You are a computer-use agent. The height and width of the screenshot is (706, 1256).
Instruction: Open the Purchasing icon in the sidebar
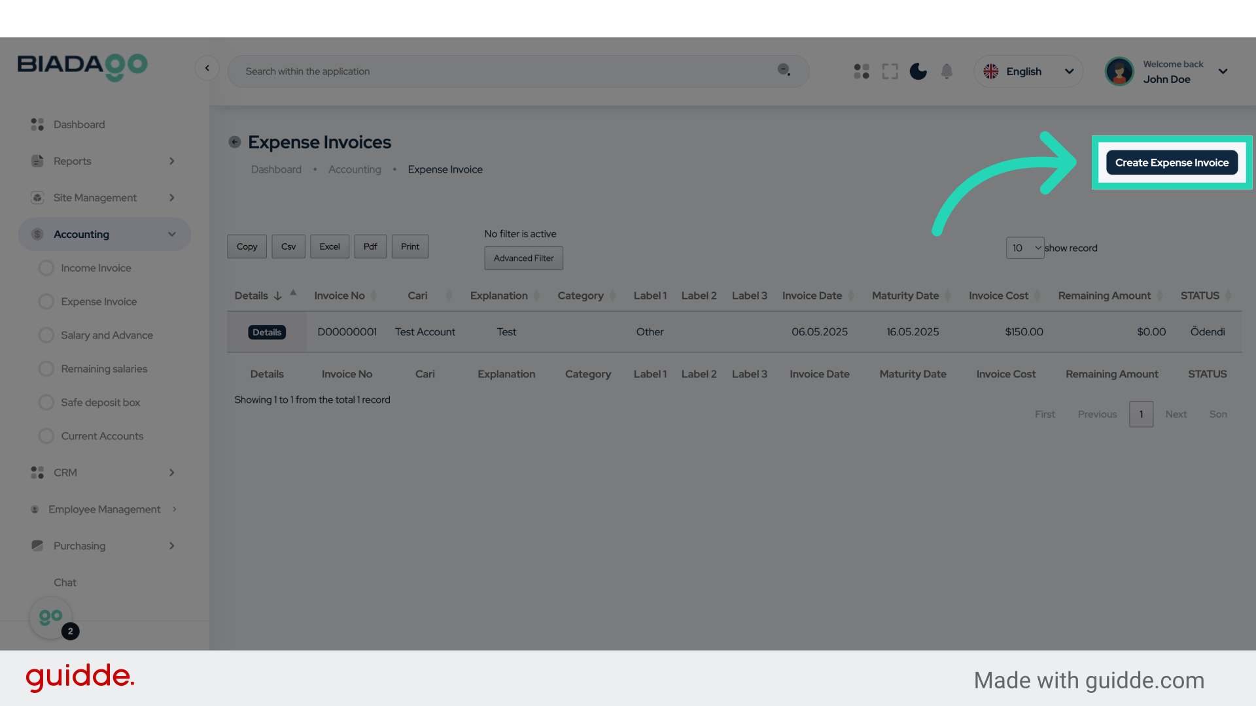point(37,546)
